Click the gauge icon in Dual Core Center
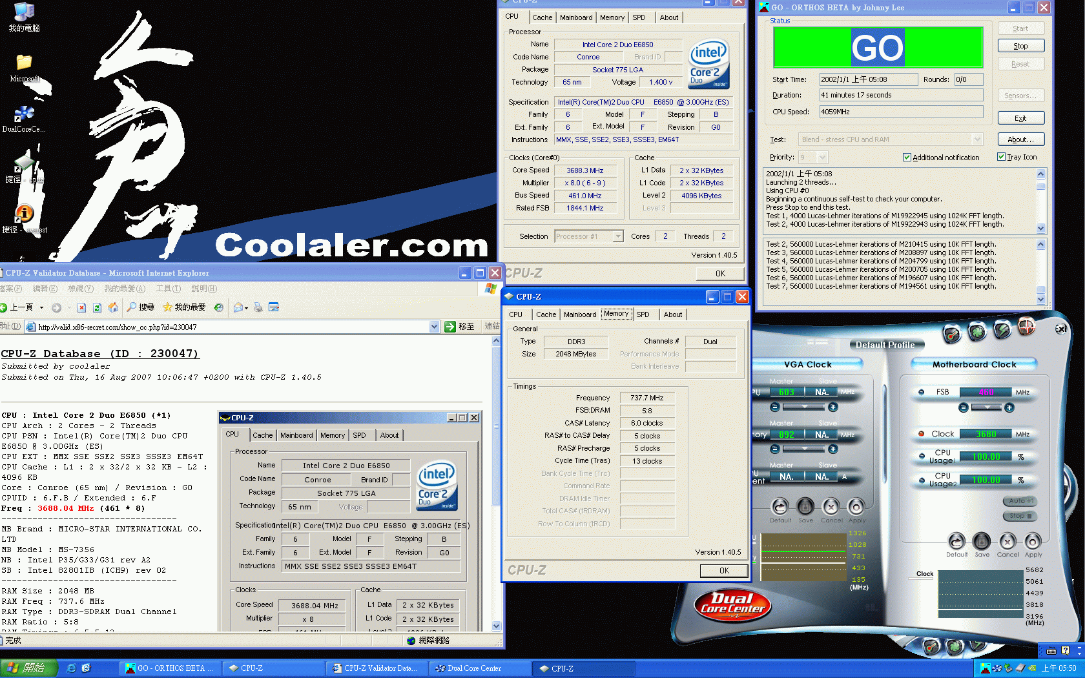Image resolution: width=1085 pixels, height=678 pixels. [951, 334]
